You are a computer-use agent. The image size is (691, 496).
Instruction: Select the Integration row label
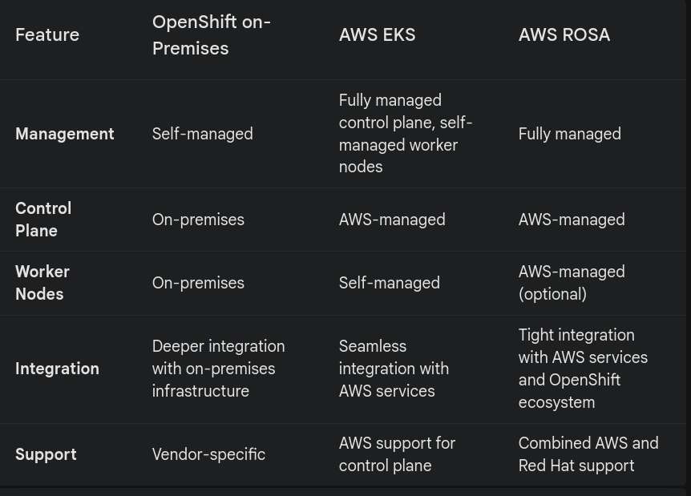(57, 369)
